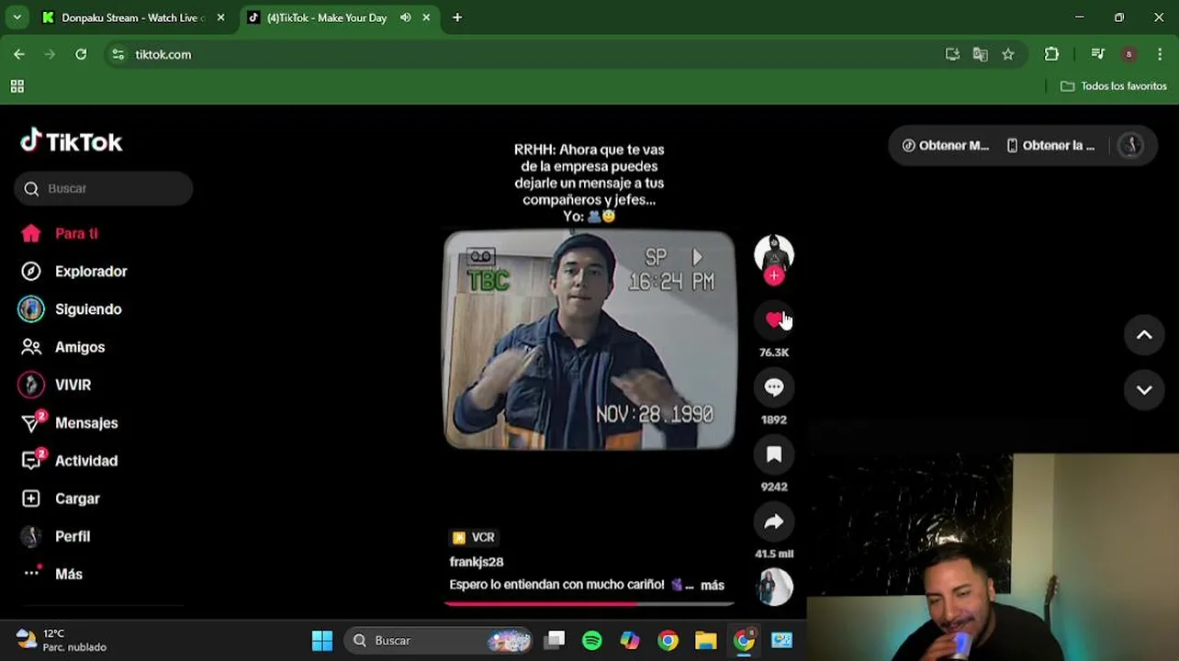Like the video with the heart icon
This screenshot has height=661, width=1179.
(x=774, y=319)
